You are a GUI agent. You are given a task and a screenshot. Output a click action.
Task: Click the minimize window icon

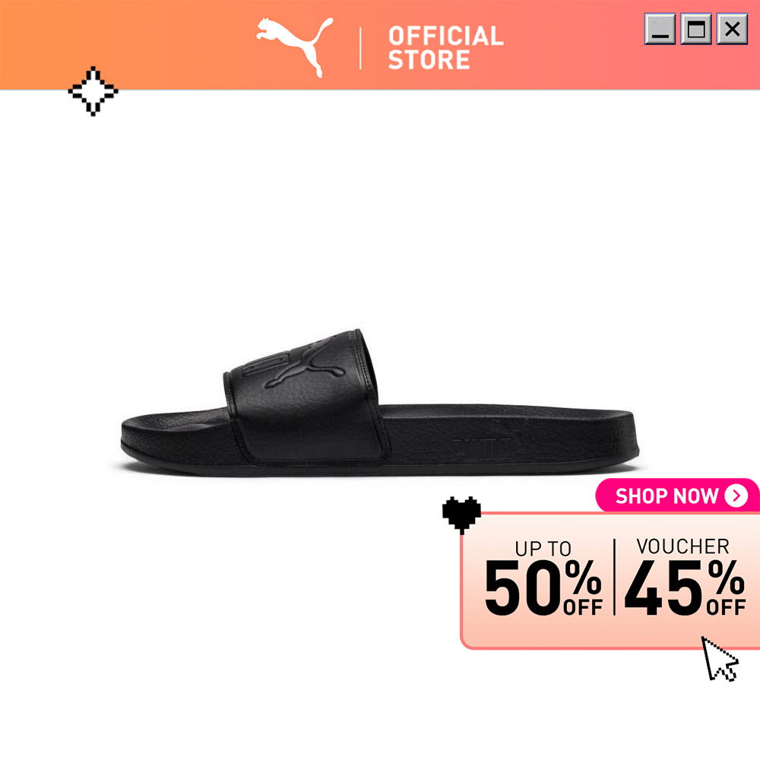pos(660,29)
